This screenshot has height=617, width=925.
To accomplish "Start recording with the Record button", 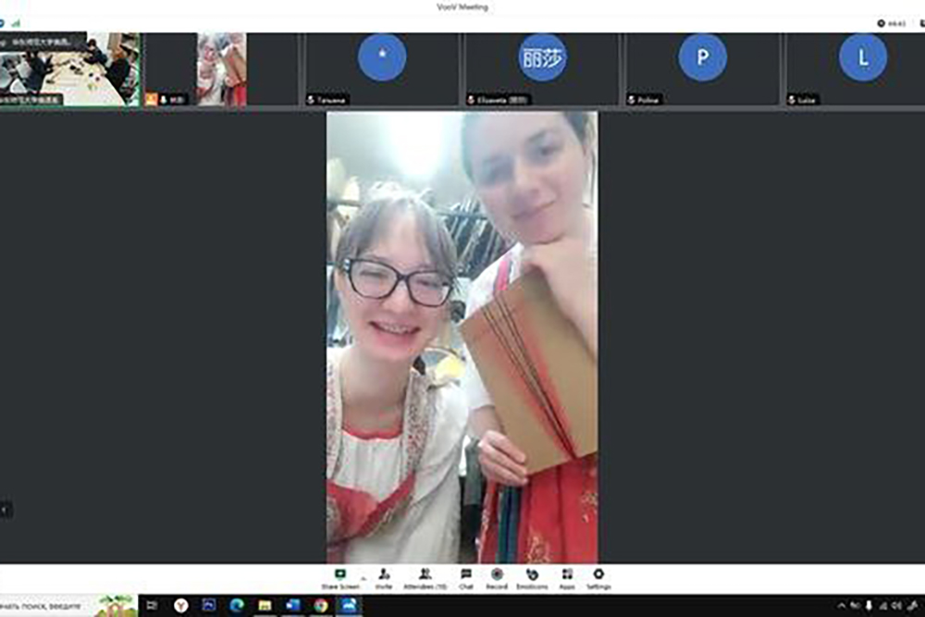I will pyautogui.click(x=497, y=579).
